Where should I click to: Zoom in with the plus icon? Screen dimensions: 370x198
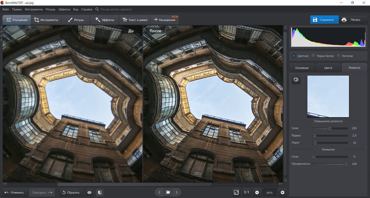click(x=283, y=192)
